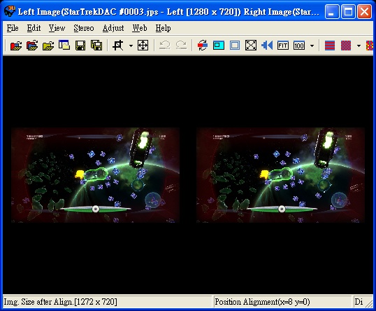Viewport: 376px width, 311px height.
Task: Swap left and right images icon
Action: [203, 46]
